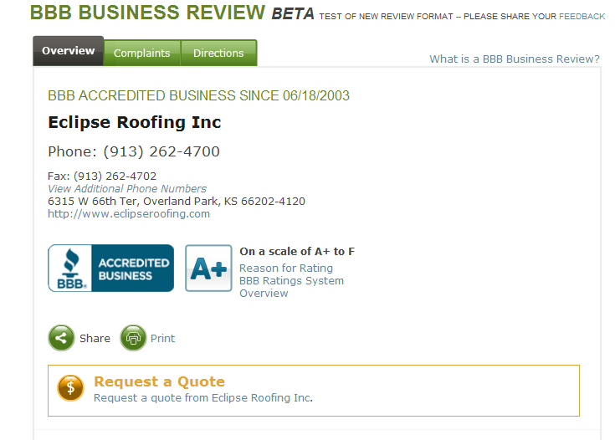This screenshot has height=440, width=615.
Task: Click the Eclipse Roofing Inc business name
Action: coord(135,122)
